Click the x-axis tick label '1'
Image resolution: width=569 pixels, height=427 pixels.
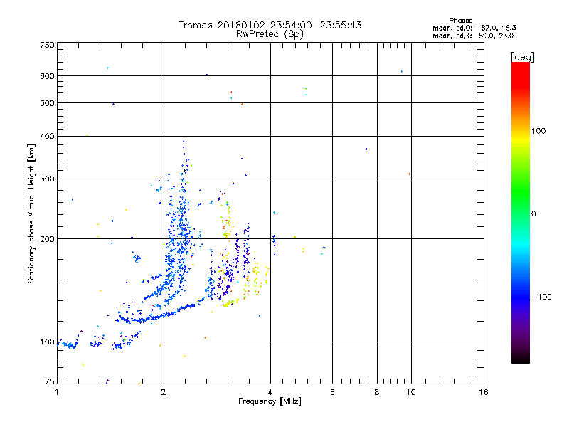click(x=57, y=392)
